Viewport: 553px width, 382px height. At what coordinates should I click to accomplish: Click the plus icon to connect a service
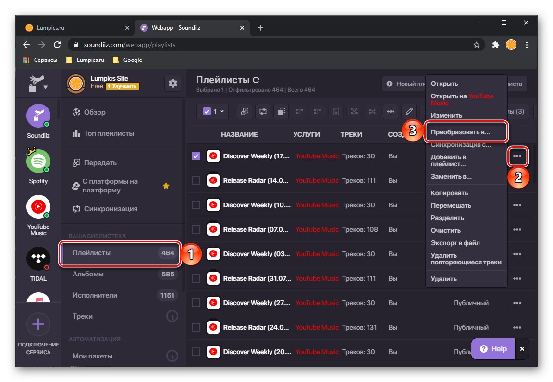pos(38,324)
